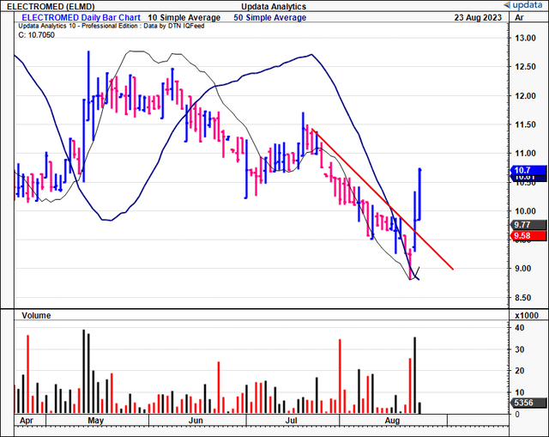Click the 9.00 price axis label
The height and width of the screenshot is (437, 549).
(x=522, y=269)
